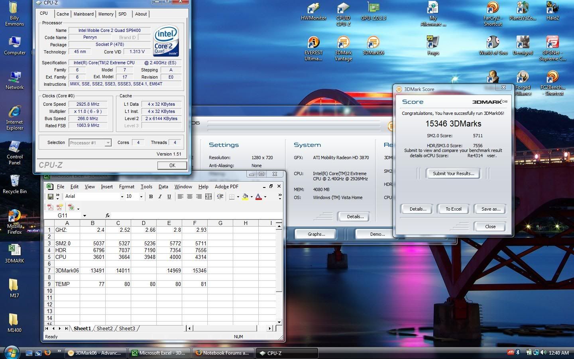Switch to the SPD tab in CPU-Z

tap(122, 14)
